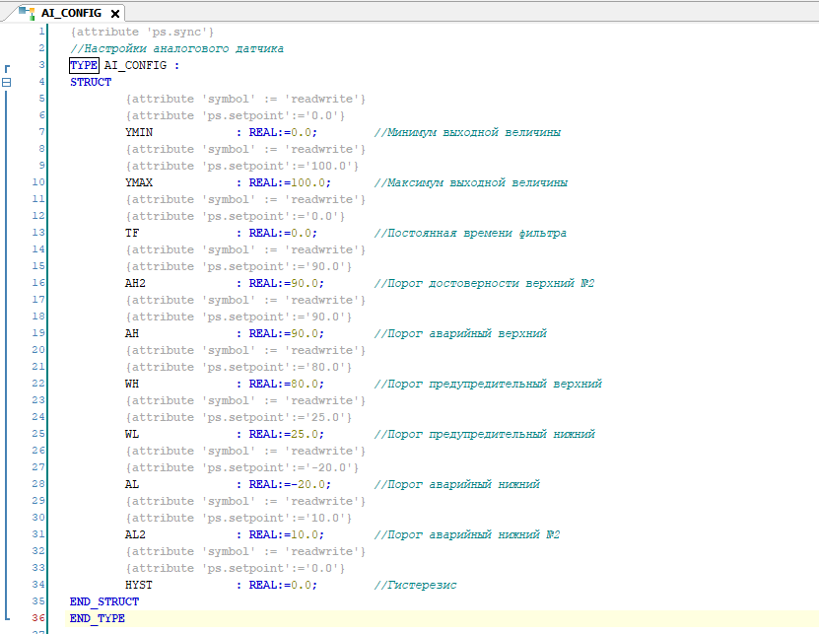Image resolution: width=819 pixels, height=634 pixels.
Task: Click the TF variable name
Action: tap(132, 233)
